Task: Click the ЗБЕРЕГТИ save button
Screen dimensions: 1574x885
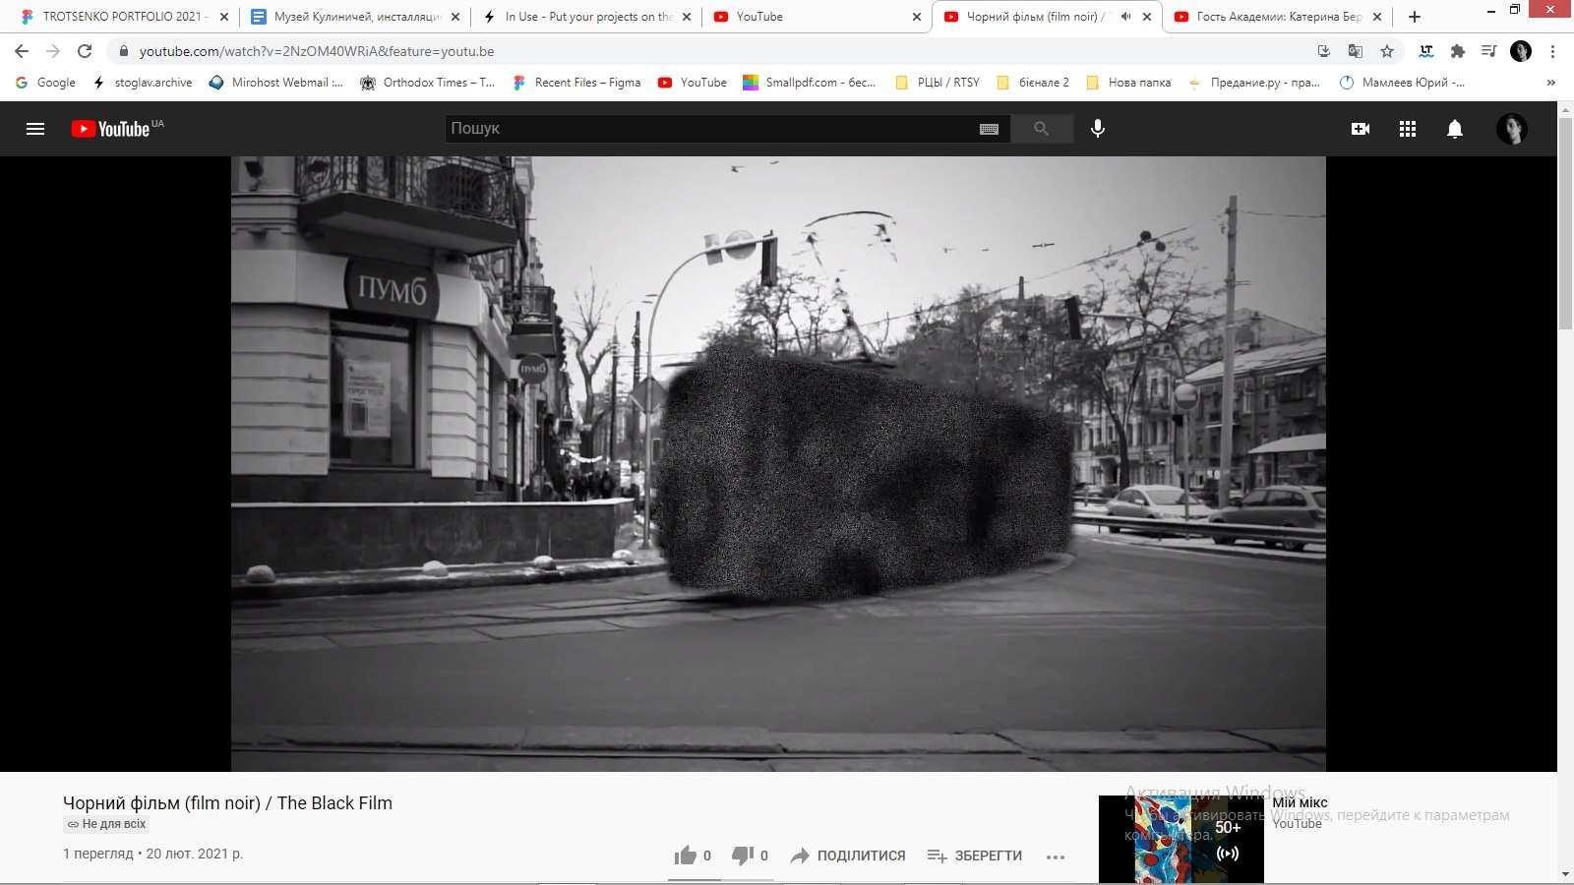Action: [x=975, y=855]
